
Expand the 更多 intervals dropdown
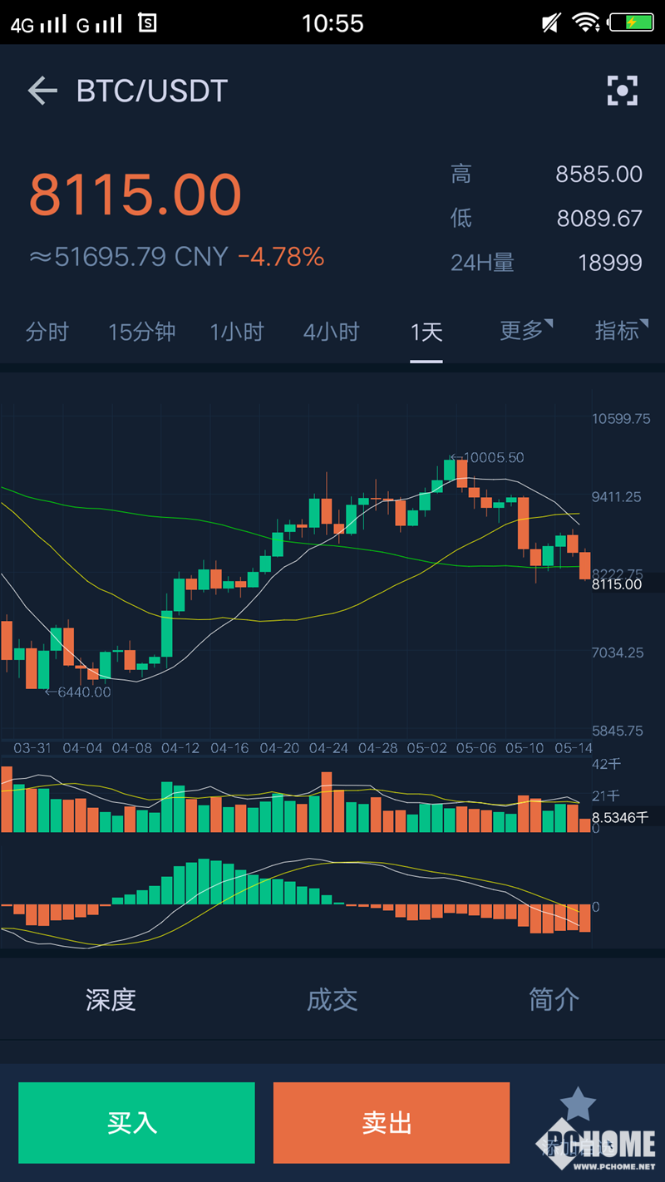click(x=526, y=330)
